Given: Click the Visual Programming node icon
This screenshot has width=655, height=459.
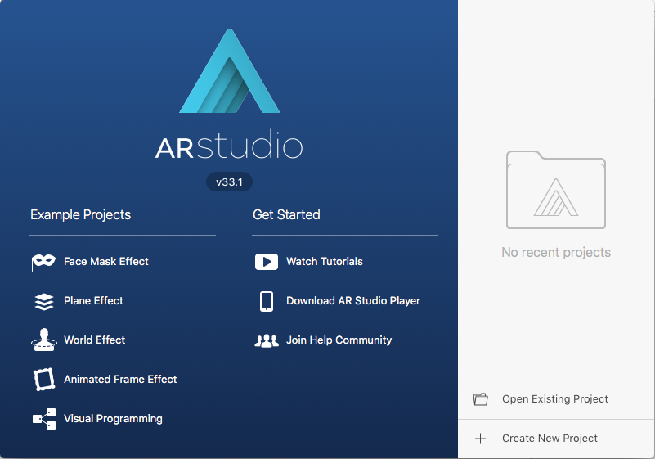Looking at the screenshot, I should pyautogui.click(x=44, y=419).
